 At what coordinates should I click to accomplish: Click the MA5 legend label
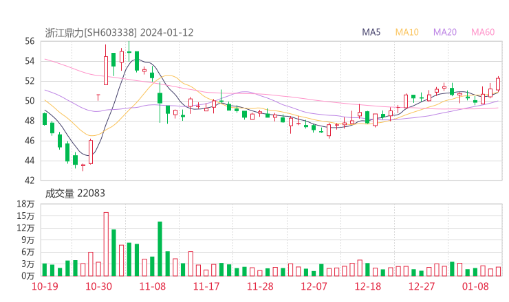coord(371,32)
